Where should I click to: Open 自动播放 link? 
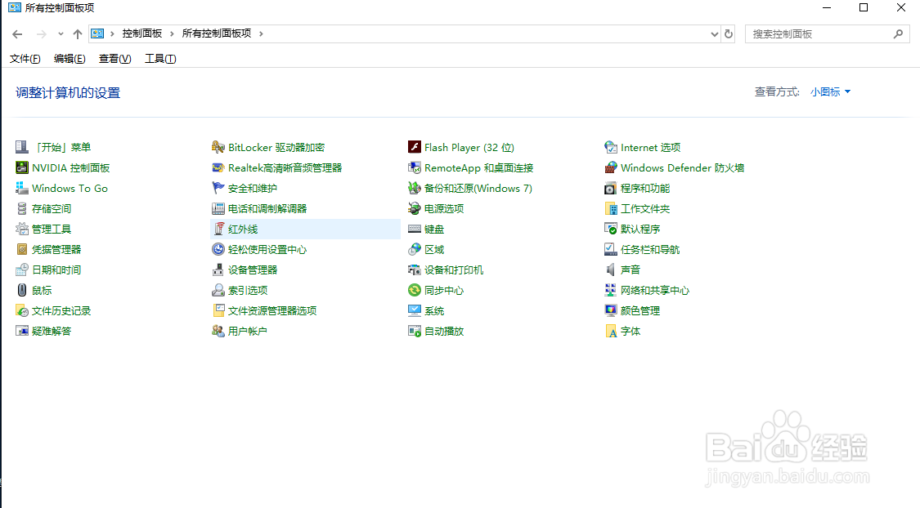tap(444, 331)
